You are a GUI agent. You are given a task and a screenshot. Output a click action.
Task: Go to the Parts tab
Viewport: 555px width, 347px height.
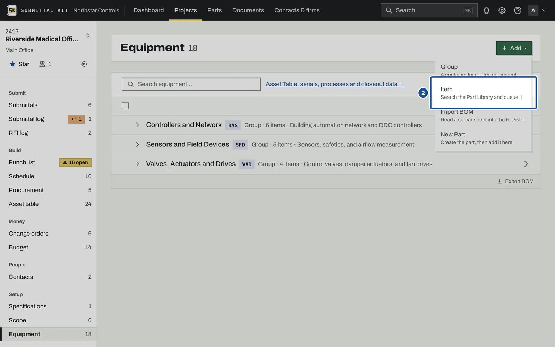214,10
